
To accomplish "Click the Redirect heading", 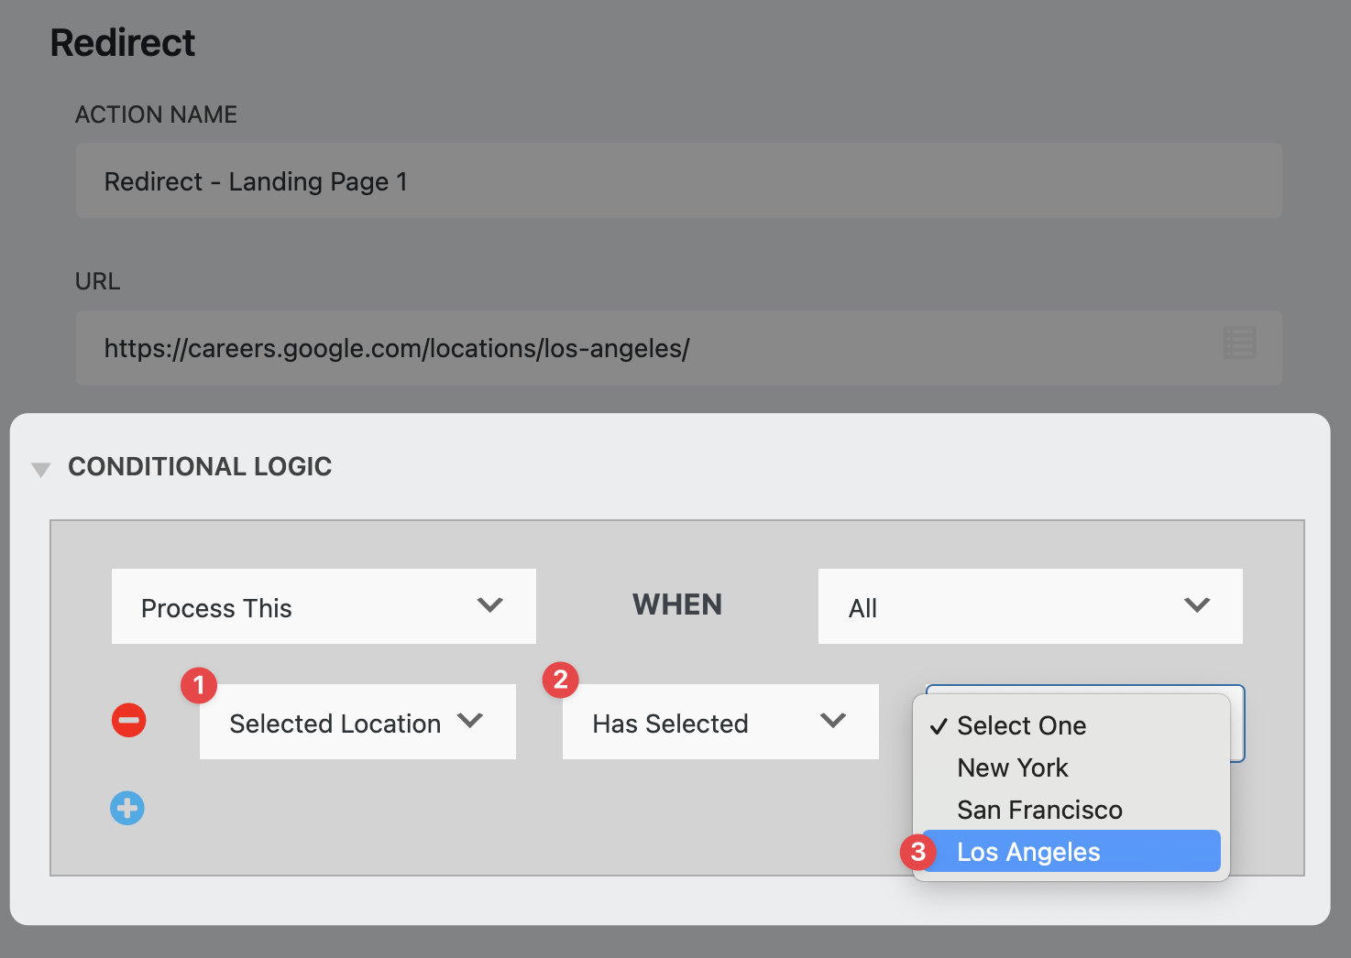I will pyautogui.click(x=123, y=43).
